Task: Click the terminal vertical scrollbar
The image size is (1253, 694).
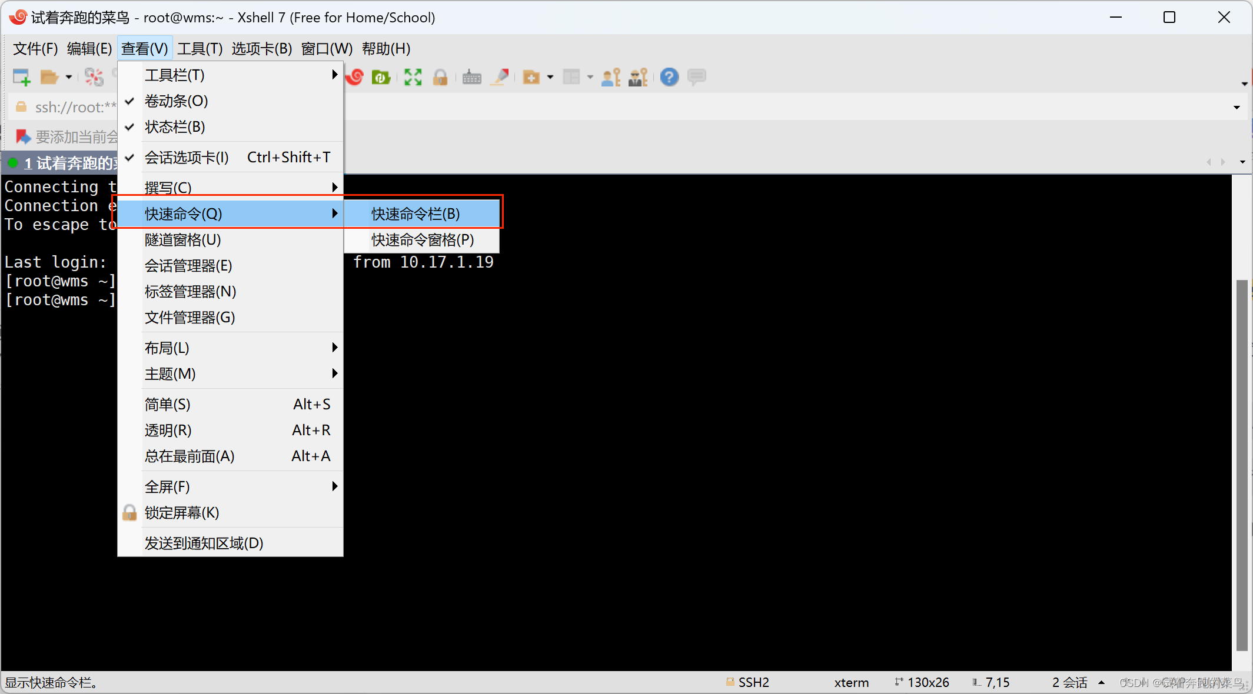Action: 1242,465
